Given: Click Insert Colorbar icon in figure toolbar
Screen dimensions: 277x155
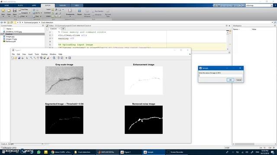Looking at the screenshot, I should [x=58, y=58].
